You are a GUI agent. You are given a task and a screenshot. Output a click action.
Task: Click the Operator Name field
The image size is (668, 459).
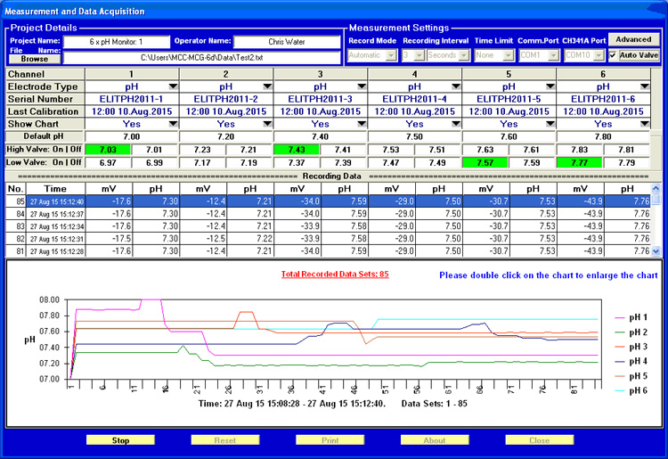click(286, 42)
